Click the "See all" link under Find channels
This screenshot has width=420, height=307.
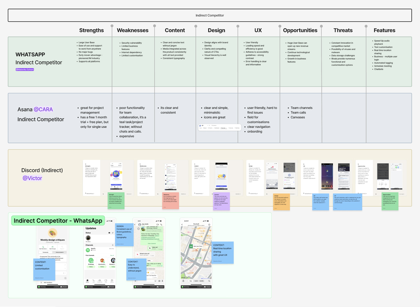[x=112, y=255]
